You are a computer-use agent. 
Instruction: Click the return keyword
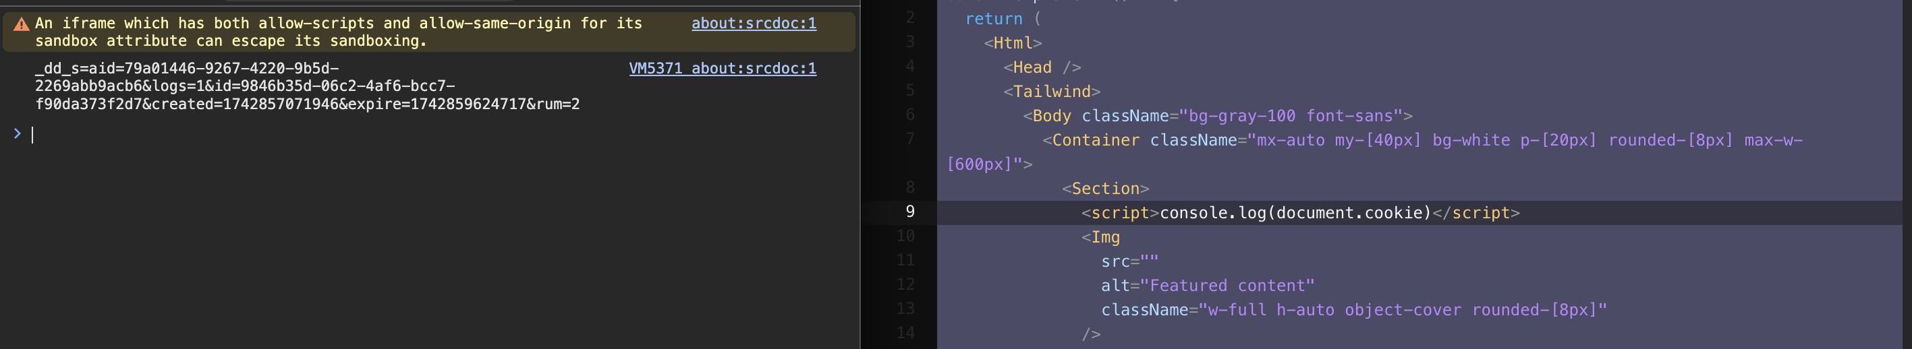pos(993,20)
